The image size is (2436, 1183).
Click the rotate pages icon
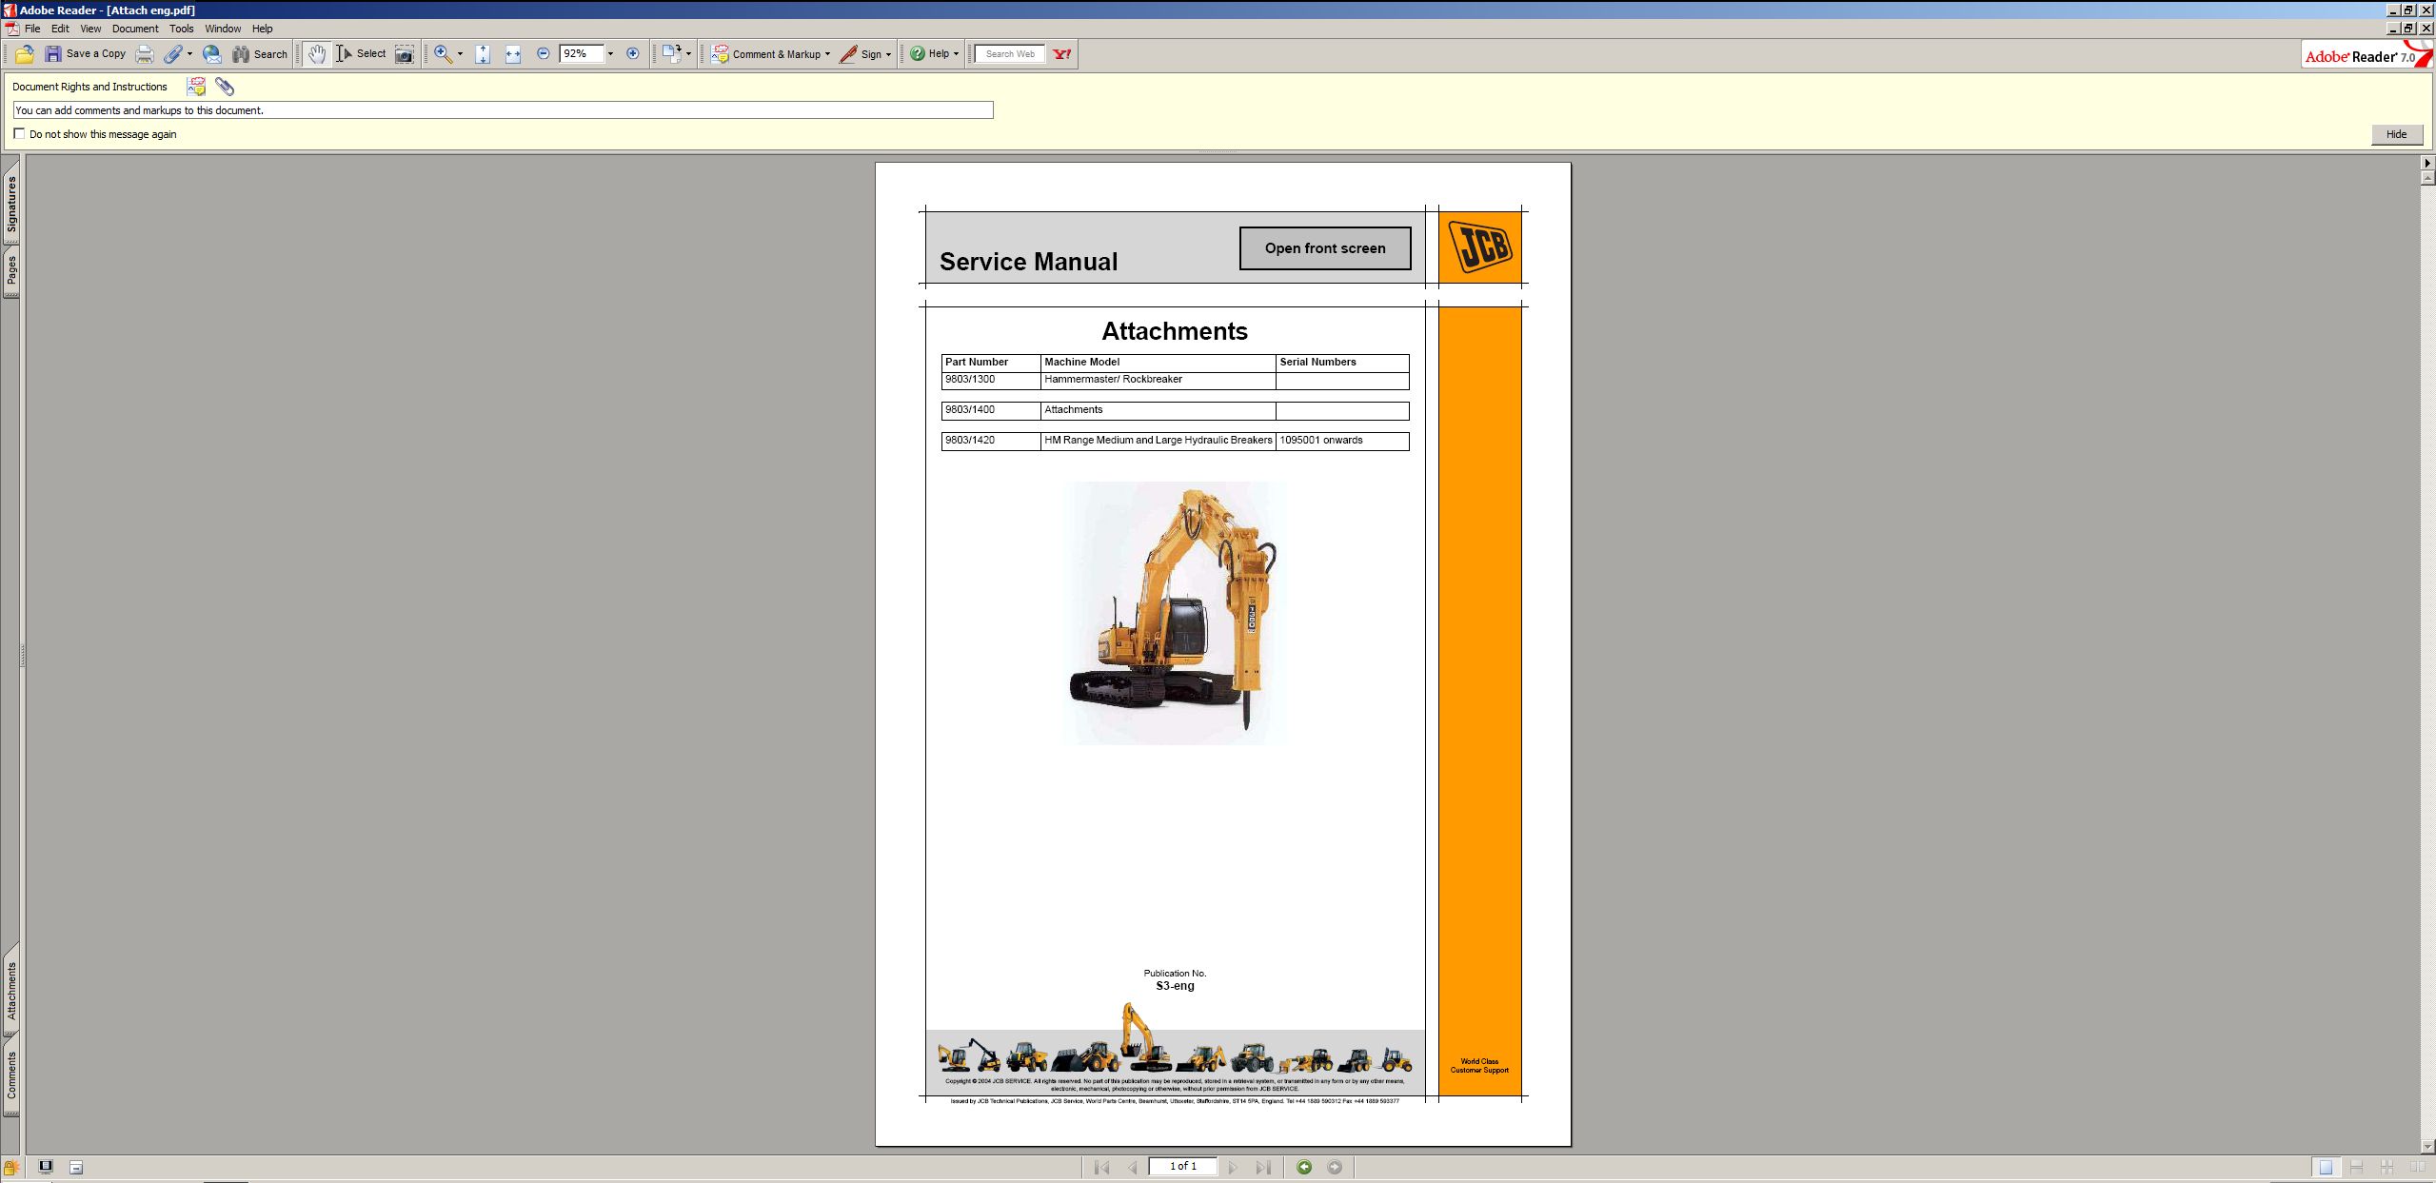tap(672, 54)
